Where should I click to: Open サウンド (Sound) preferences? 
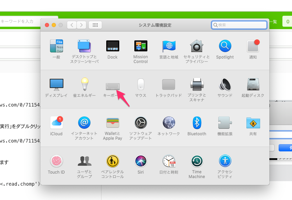[x=225, y=84]
